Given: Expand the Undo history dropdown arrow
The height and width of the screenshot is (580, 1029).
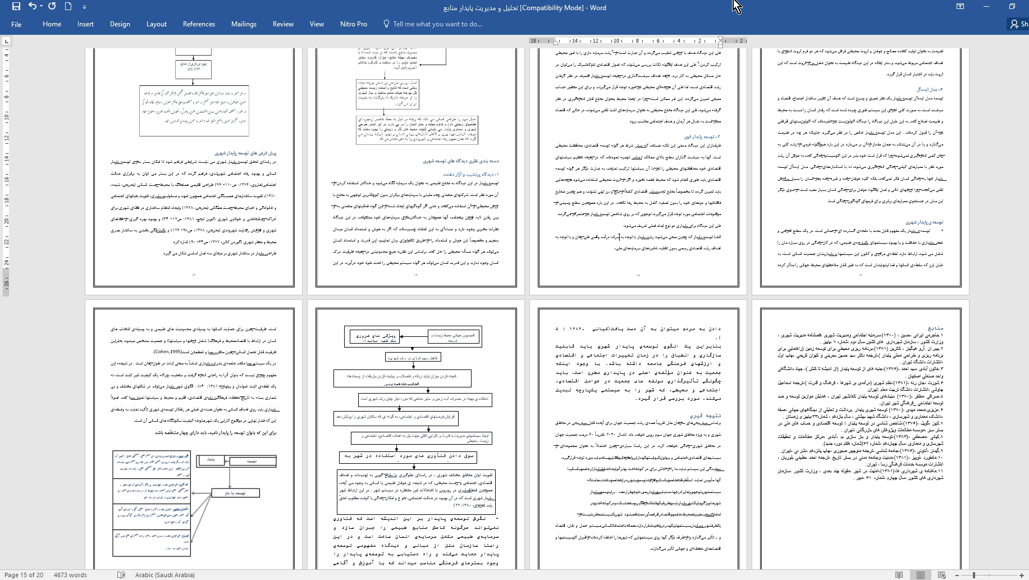Looking at the screenshot, I should [42, 7].
